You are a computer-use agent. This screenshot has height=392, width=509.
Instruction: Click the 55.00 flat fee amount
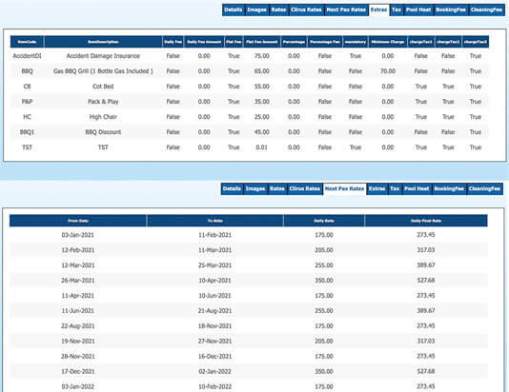click(261, 87)
